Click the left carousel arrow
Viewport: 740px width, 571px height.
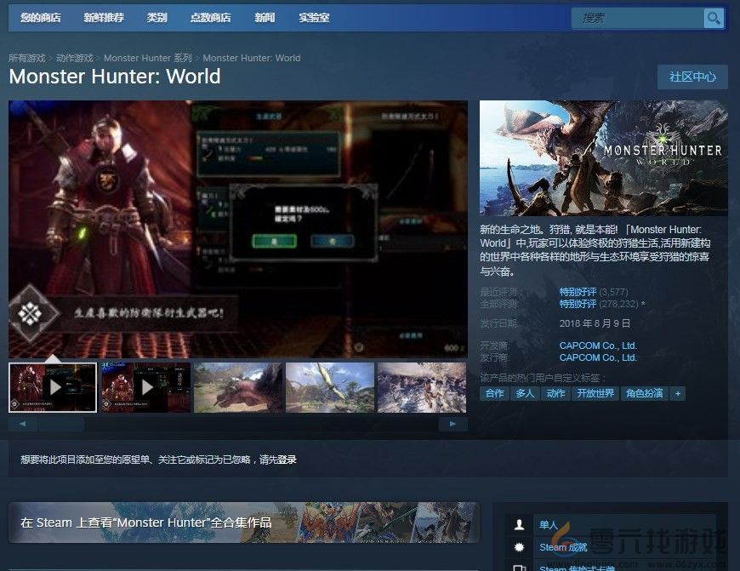(22, 423)
